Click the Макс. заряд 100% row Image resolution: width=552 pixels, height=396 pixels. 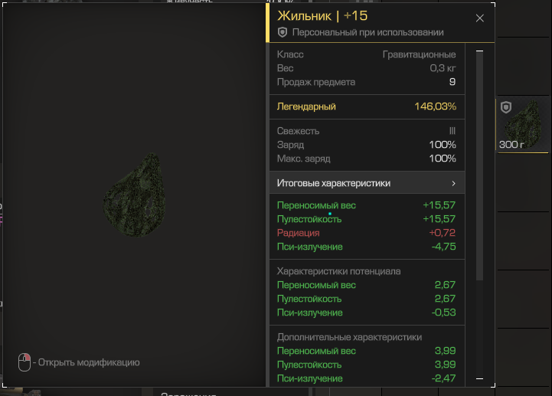click(x=366, y=159)
